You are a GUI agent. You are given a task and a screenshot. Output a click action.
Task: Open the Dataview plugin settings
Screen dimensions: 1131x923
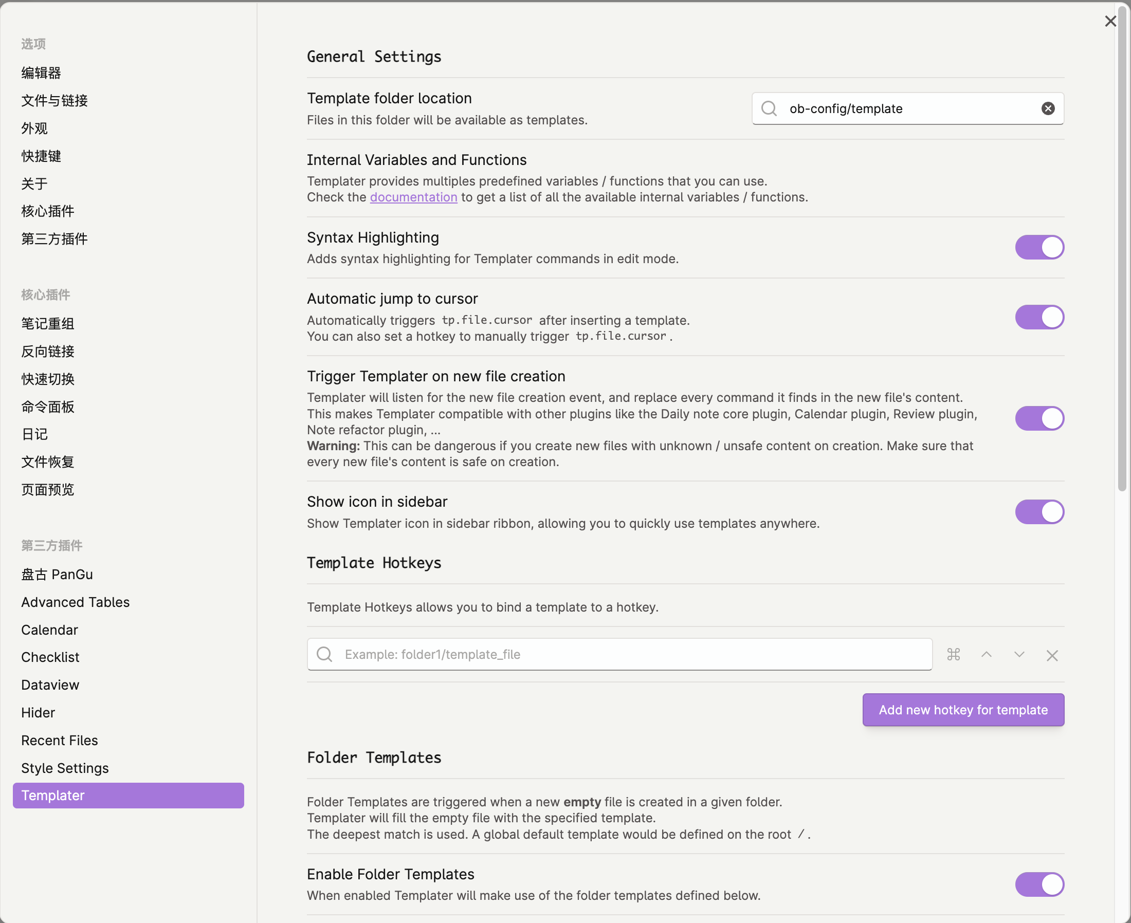(50, 685)
